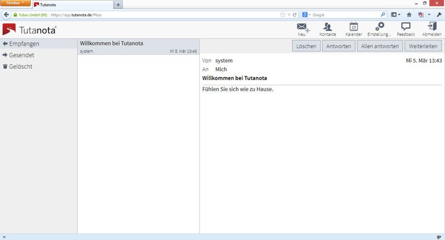
Task: Open the Empfangen inbox folder
Action: tap(38, 44)
